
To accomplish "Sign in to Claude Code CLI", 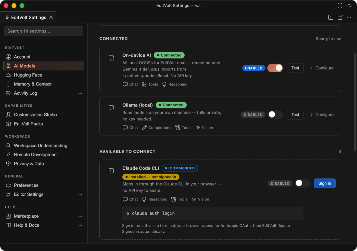I will (x=325, y=183).
